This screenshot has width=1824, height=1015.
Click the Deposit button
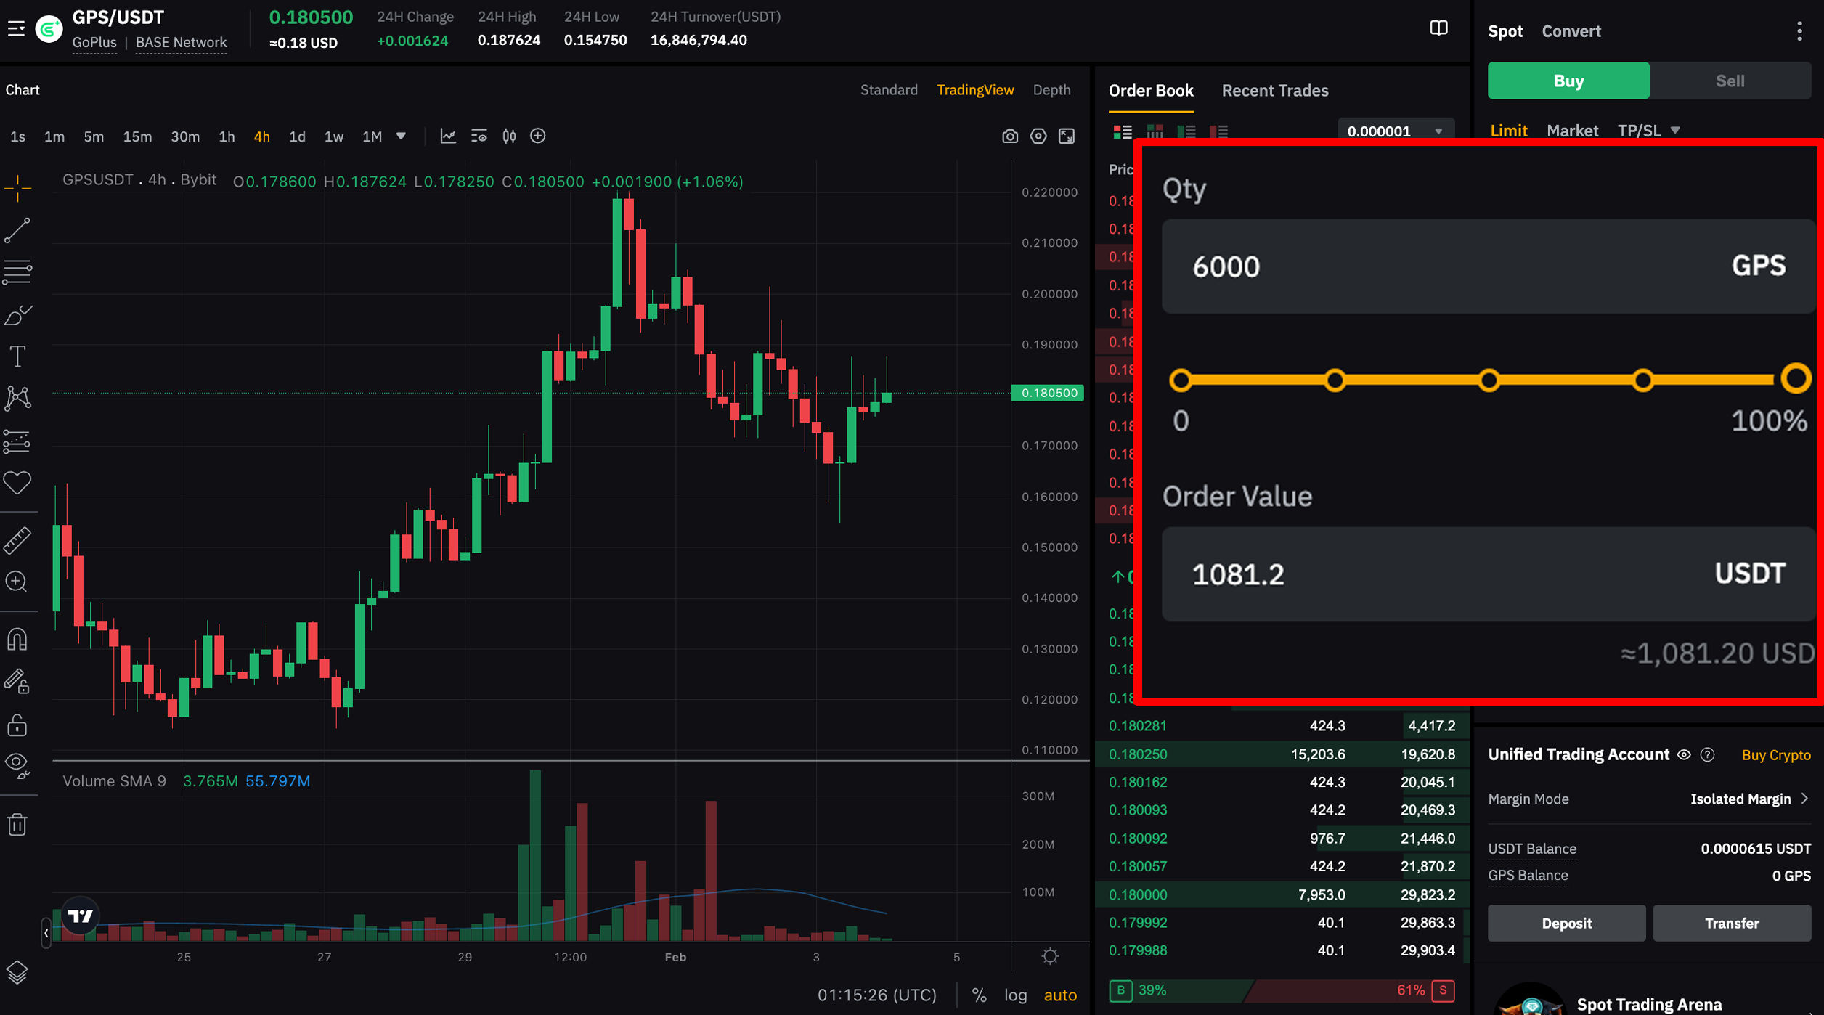click(1566, 923)
